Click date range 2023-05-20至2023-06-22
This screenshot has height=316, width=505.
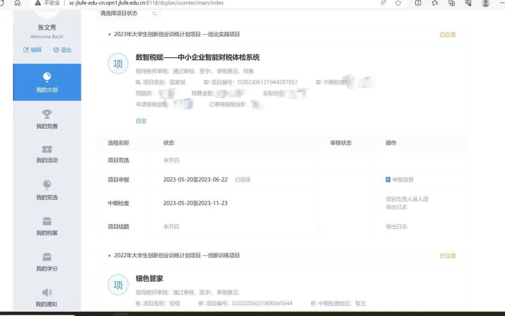(x=195, y=180)
